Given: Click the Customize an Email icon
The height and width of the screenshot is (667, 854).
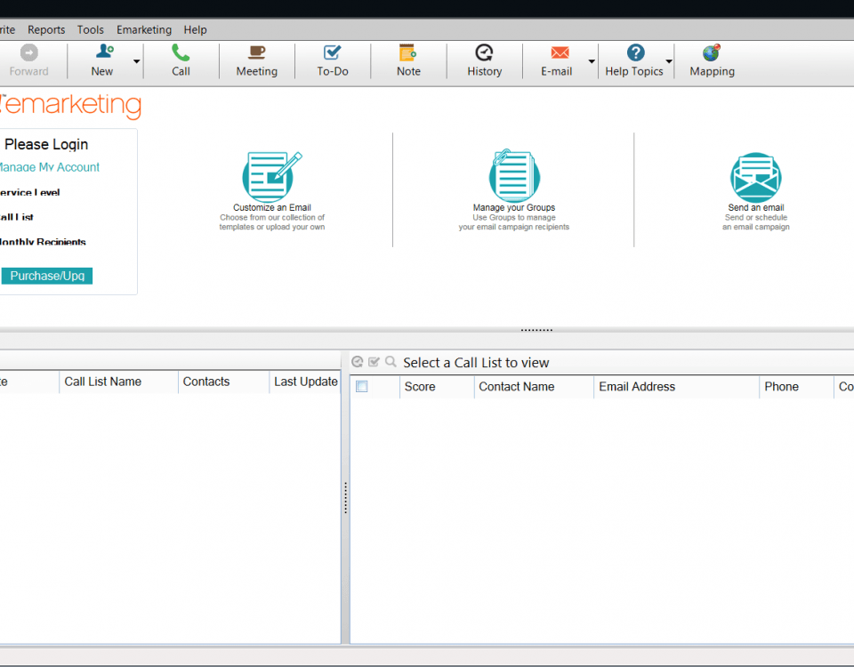Looking at the screenshot, I should pos(272,176).
